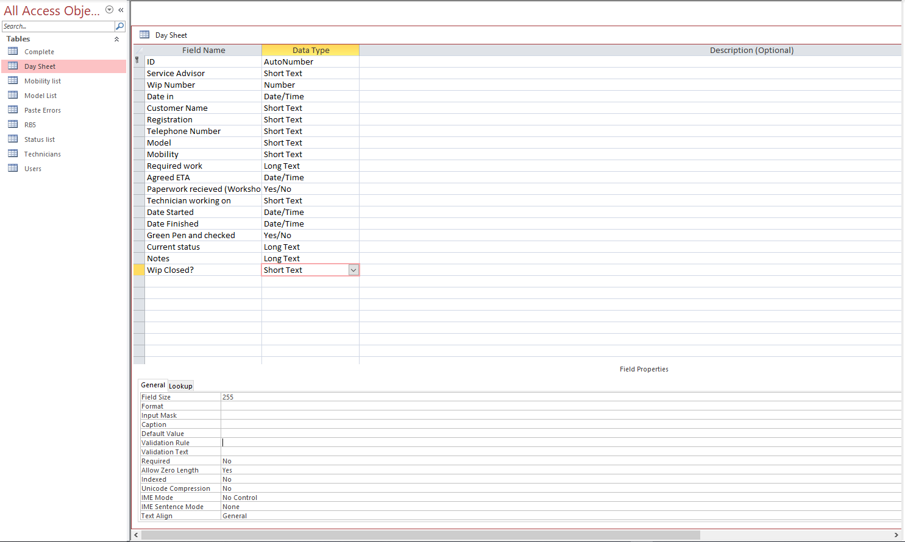Click the Day Sheet tab's table icon
The image size is (905, 542).
click(x=144, y=35)
